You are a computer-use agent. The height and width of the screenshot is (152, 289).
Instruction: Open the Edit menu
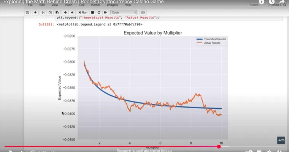click(x=42, y=5)
